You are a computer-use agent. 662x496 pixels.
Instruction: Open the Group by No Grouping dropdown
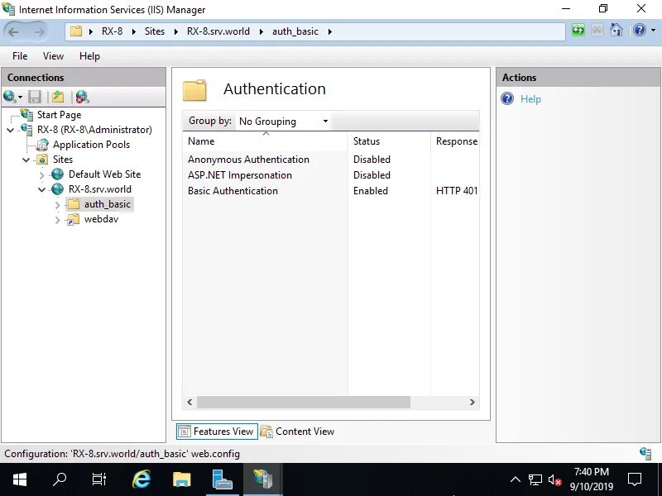point(283,122)
